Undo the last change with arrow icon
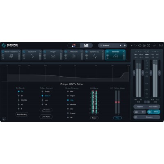Image resolution: width=164 pixels, height=164 pixels. (135, 46)
